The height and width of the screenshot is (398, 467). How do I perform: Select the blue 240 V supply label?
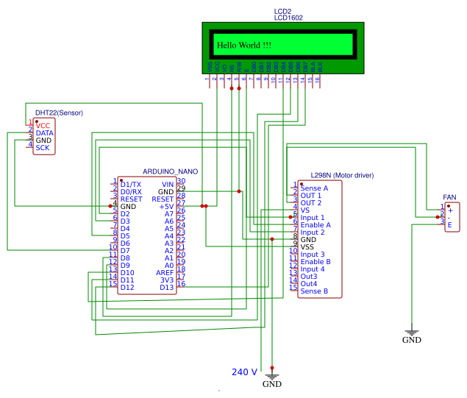click(x=244, y=372)
